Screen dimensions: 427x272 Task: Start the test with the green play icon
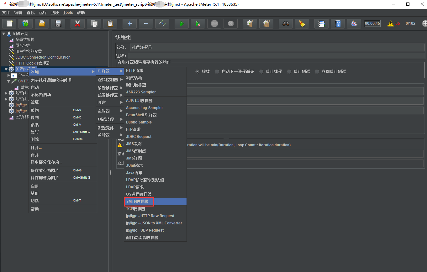point(182,24)
